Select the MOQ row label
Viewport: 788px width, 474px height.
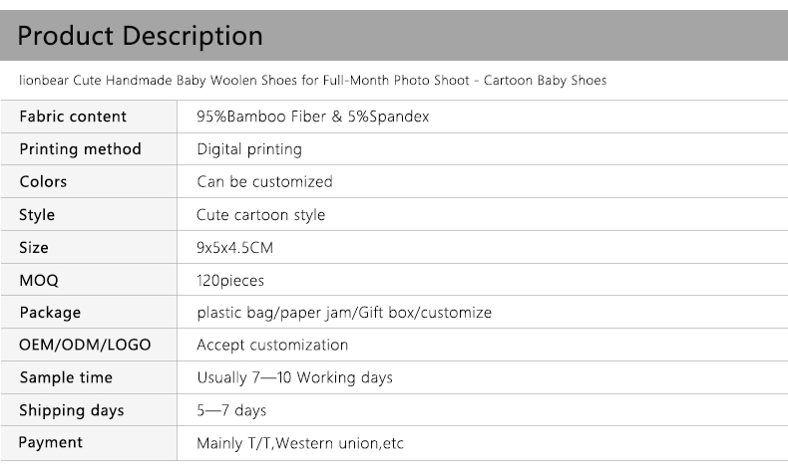coord(39,281)
